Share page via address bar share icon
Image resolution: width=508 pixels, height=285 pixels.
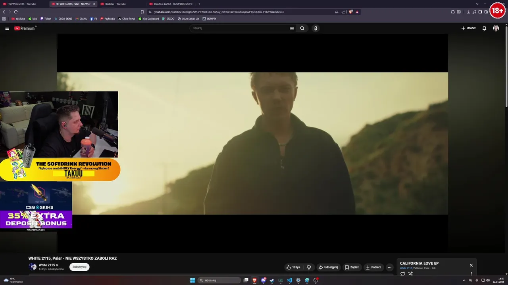(x=343, y=12)
